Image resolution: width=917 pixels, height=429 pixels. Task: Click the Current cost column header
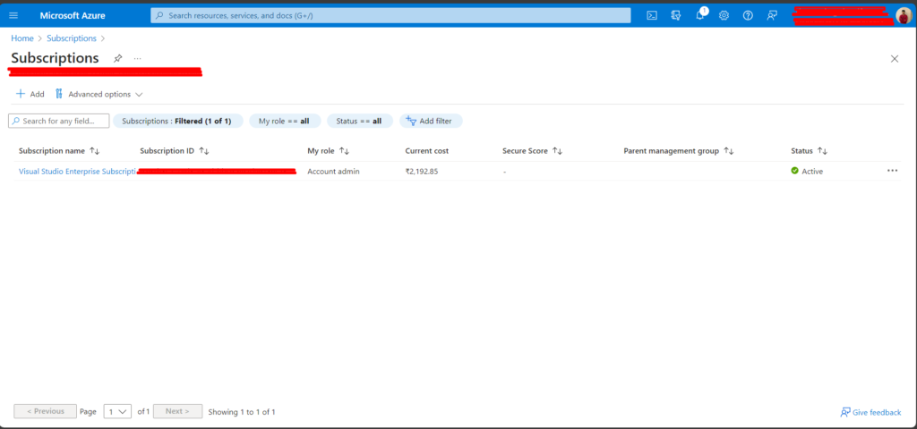(427, 150)
